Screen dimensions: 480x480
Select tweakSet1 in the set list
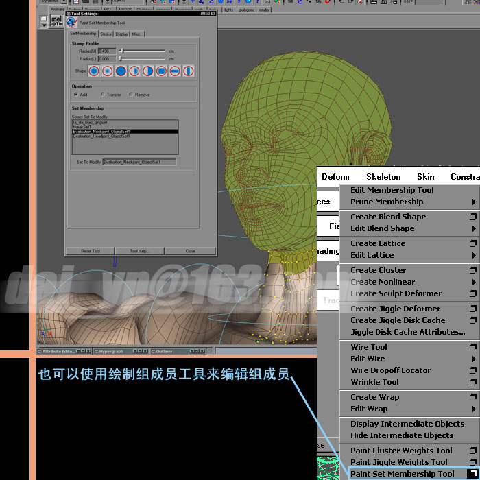coord(125,127)
